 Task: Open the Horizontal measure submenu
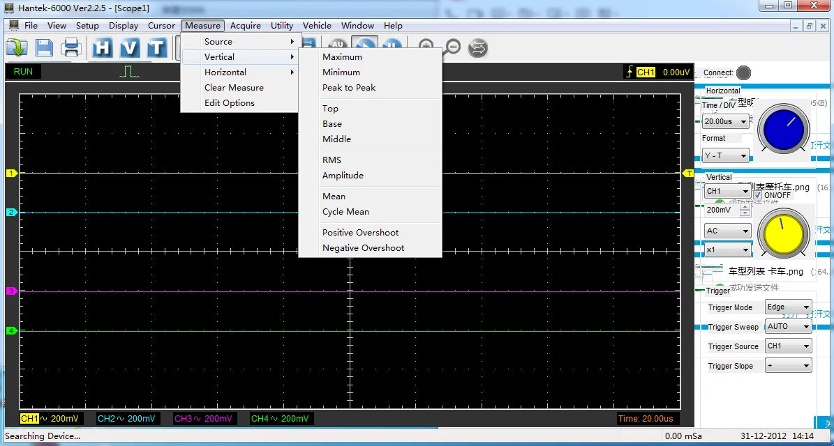225,72
